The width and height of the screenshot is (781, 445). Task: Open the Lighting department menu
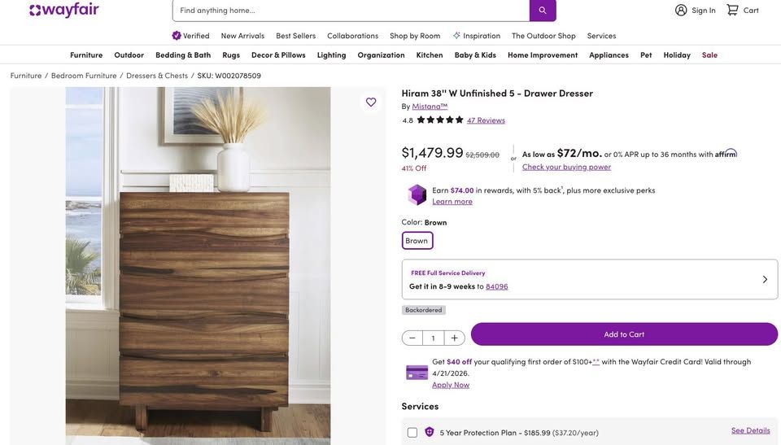click(x=331, y=55)
